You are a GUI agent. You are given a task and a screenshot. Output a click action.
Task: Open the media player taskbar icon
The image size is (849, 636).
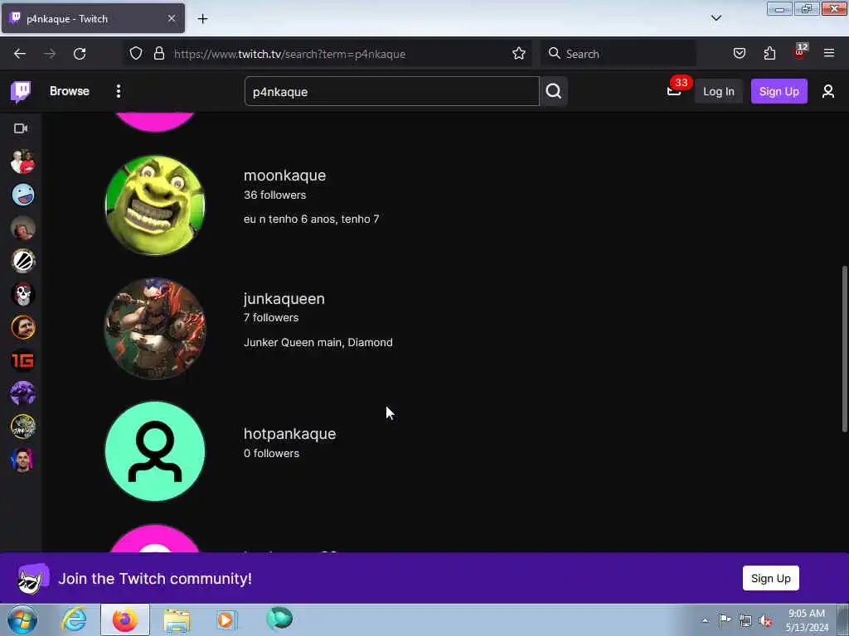point(226,619)
